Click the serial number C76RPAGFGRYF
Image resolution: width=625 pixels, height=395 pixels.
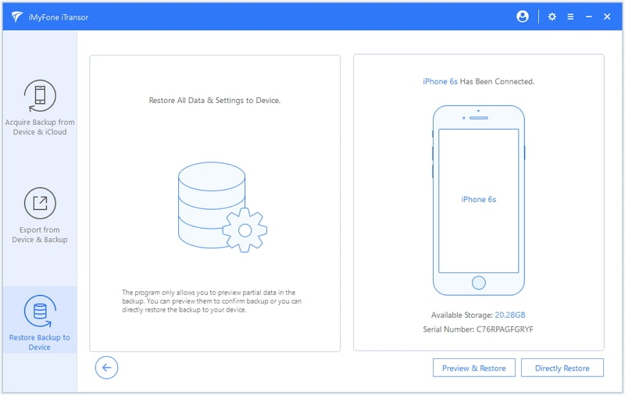(505, 329)
